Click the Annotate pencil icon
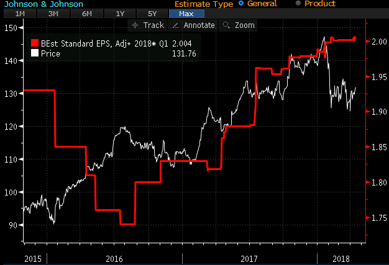This screenshot has width=389, height=265. 176,25
